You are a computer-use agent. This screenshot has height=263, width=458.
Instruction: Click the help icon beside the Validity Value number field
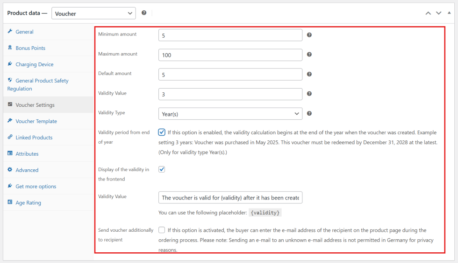click(x=309, y=94)
